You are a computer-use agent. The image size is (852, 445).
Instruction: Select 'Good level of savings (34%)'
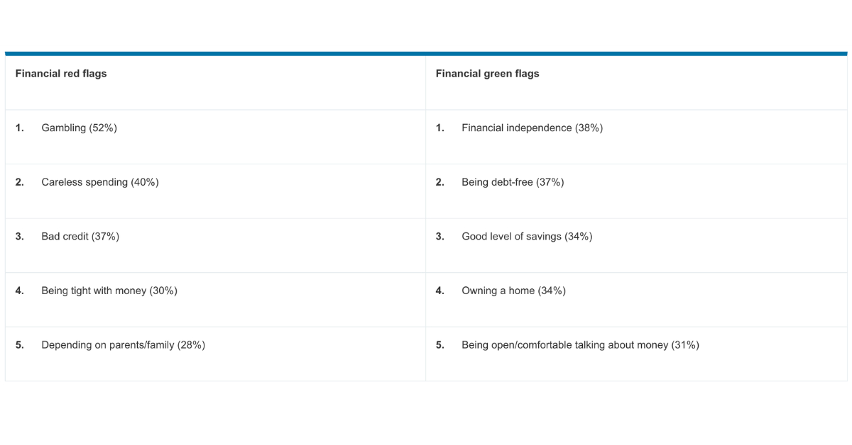pyautogui.click(x=527, y=237)
